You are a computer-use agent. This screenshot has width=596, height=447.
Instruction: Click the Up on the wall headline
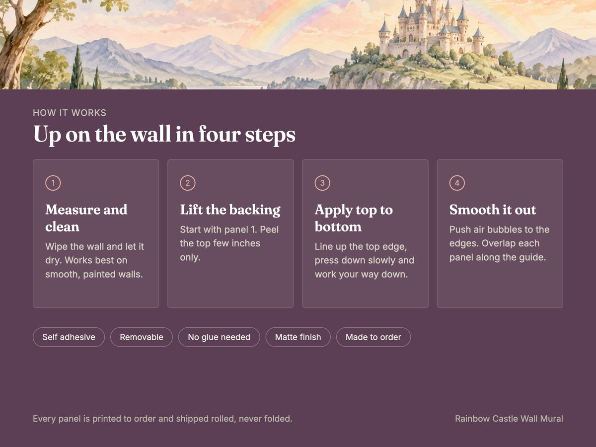pos(164,135)
